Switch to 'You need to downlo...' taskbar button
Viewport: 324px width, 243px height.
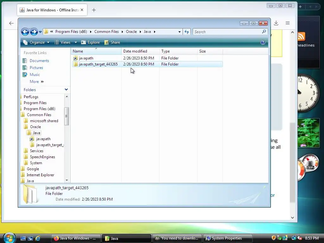pyautogui.click(x=177, y=239)
